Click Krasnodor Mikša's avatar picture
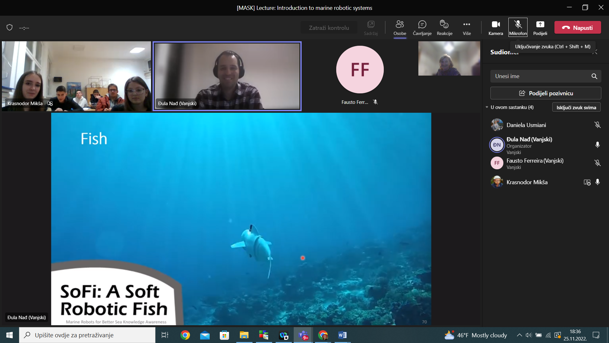The image size is (609, 343). coord(497,182)
